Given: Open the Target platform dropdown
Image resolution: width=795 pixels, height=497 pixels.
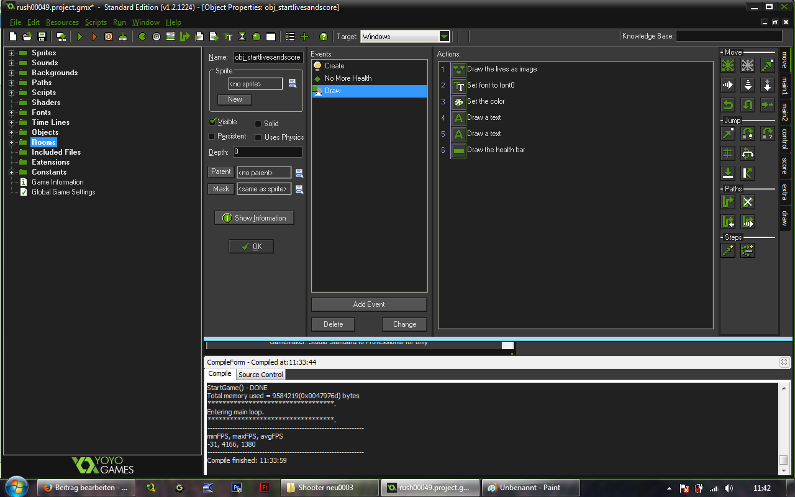Looking at the screenshot, I should (444, 37).
